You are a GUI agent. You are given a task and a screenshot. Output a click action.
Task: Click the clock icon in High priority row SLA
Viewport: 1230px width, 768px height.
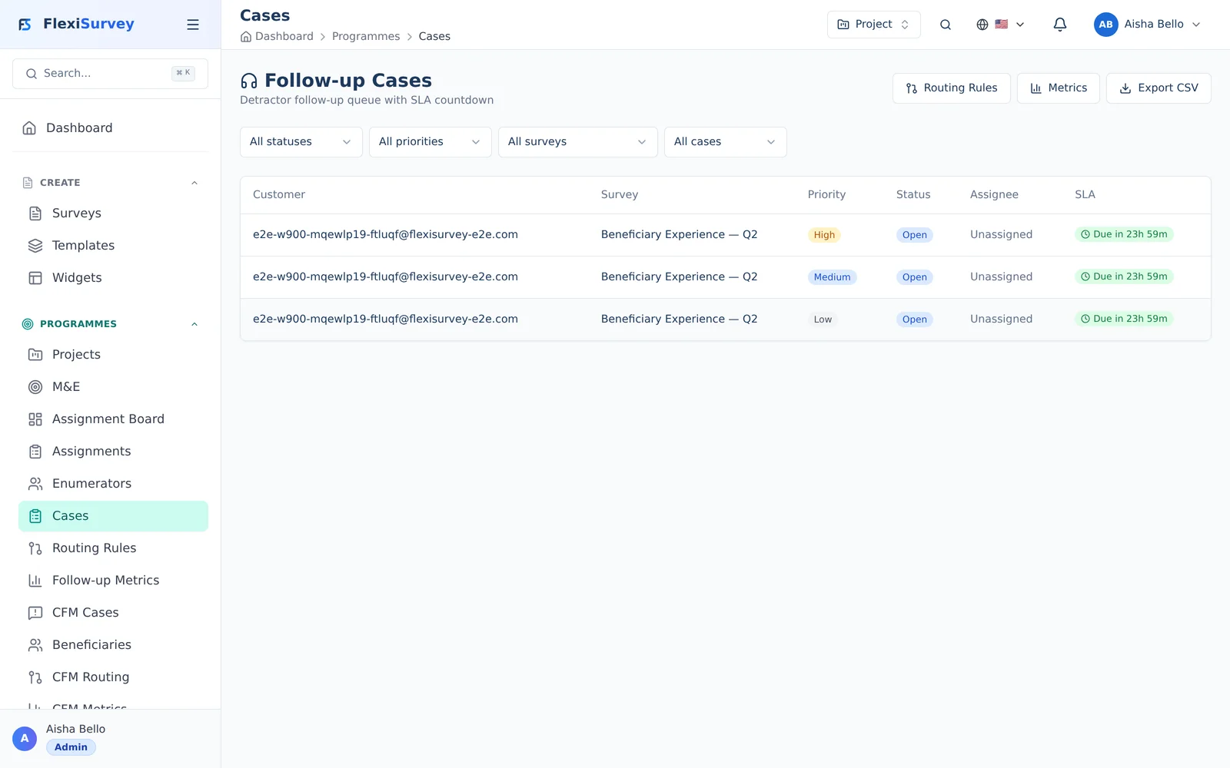(x=1085, y=234)
